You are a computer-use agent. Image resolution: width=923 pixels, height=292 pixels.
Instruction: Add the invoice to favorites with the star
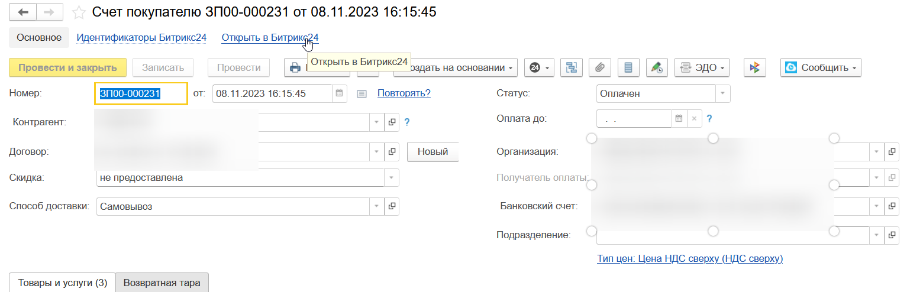pyautogui.click(x=78, y=12)
